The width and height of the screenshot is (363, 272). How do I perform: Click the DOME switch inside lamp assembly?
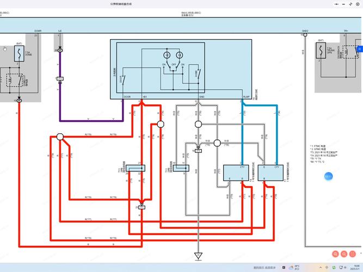click(198, 72)
